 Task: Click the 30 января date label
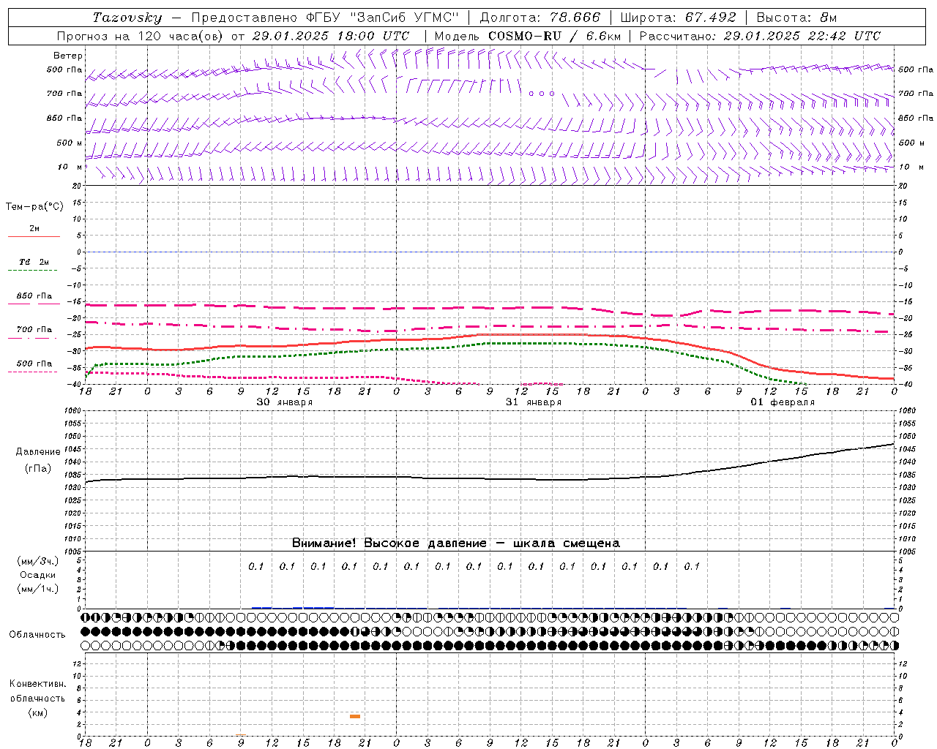coord(284,402)
